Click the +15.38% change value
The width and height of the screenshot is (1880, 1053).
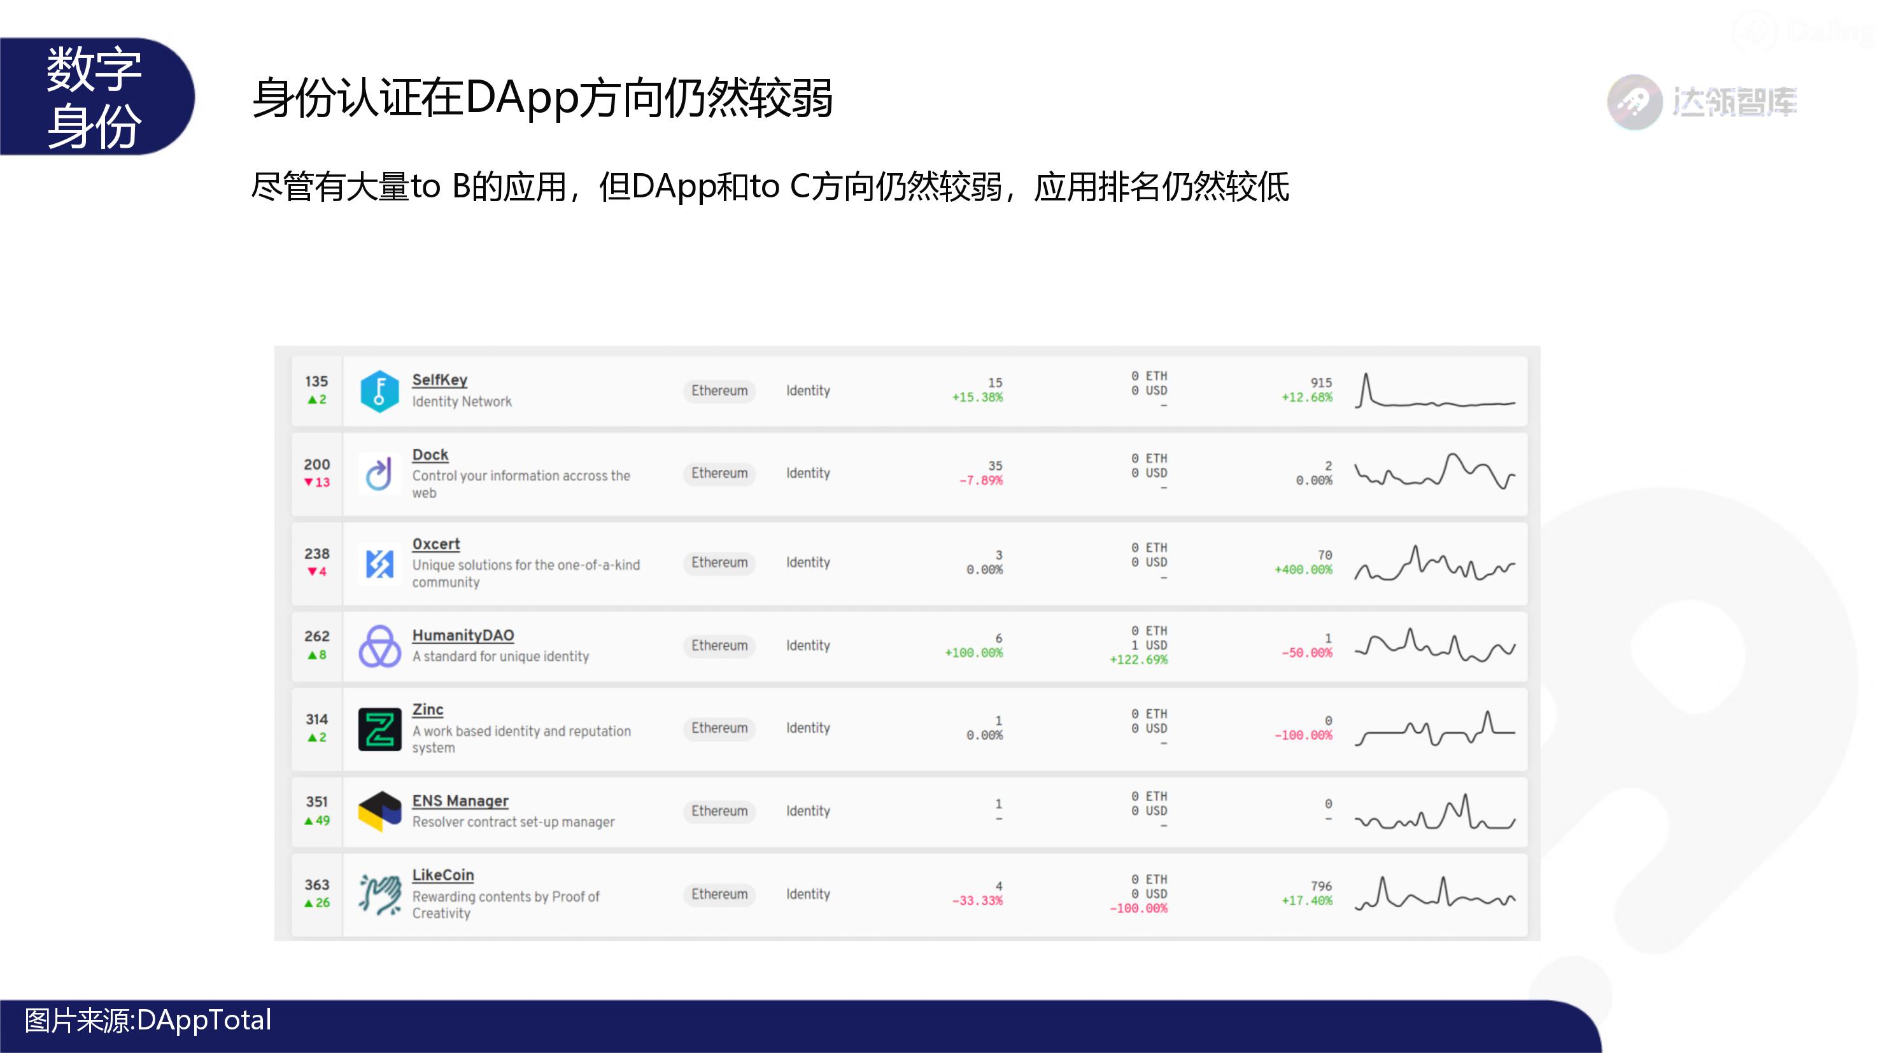tap(977, 398)
